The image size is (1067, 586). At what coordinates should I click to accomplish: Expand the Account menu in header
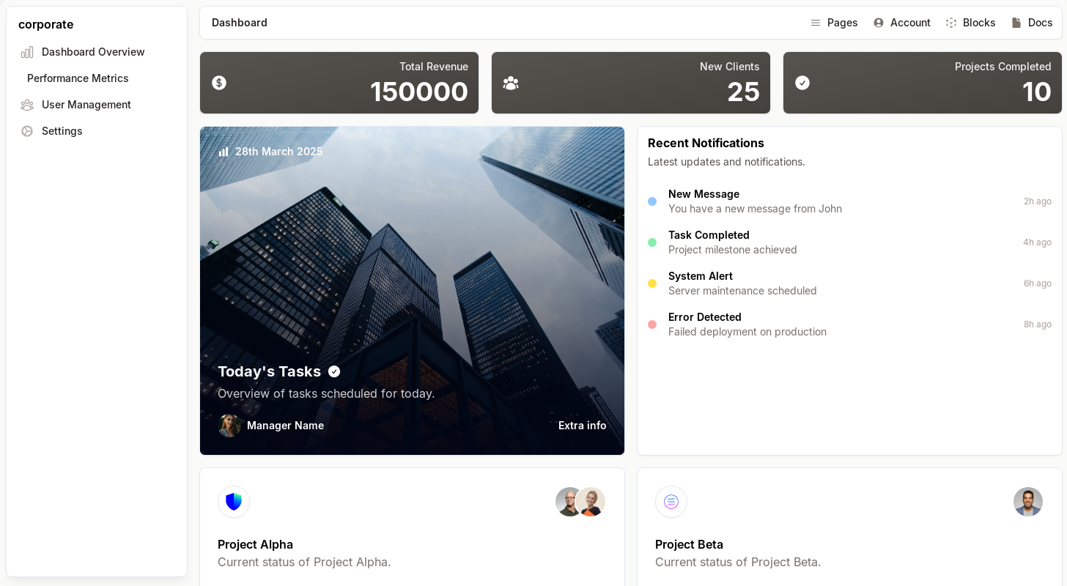click(x=901, y=23)
